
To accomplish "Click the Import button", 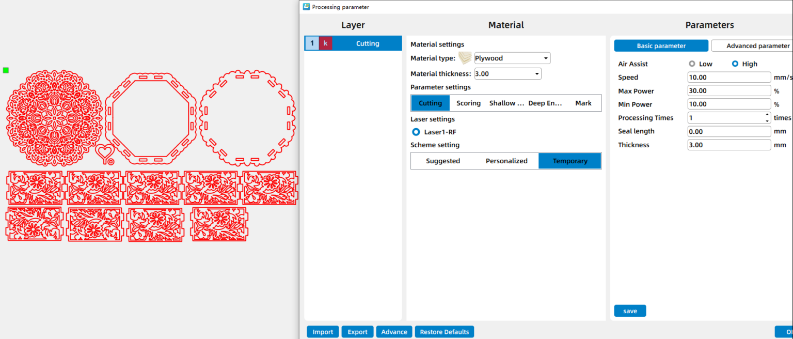I will pyautogui.click(x=322, y=331).
